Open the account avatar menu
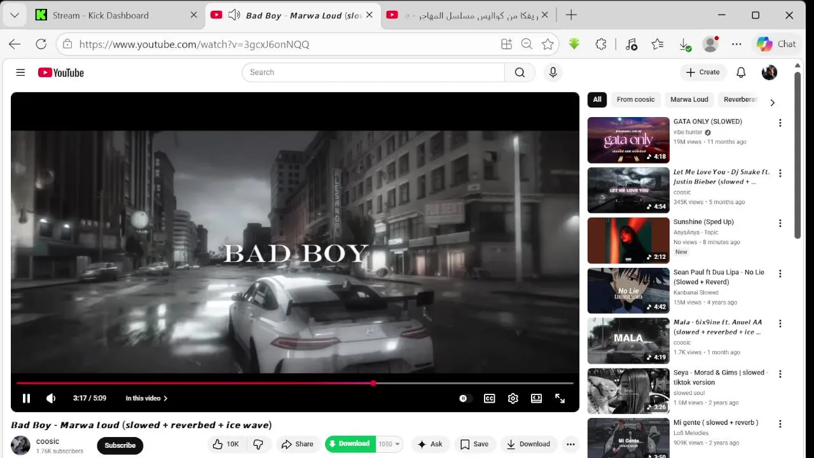 click(x=769, y=73)
